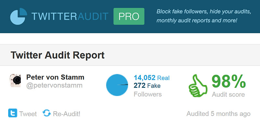Click the Audited 5 months ago timestamp
The width and height of the screenshot is (260, 123).
(x=218, y=114)
